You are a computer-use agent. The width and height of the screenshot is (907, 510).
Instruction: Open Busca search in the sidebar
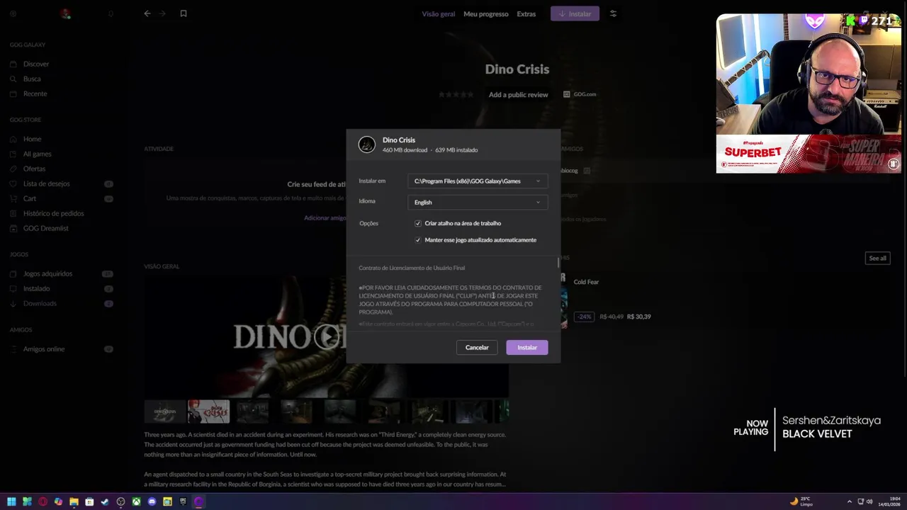pos(32,79)
